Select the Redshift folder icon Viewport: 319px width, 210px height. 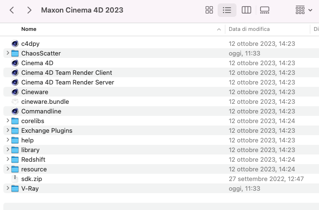click(15, 159)
